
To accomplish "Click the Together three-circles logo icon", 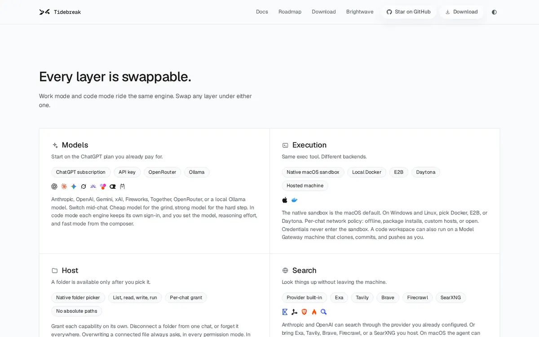I will click(103, 186).
